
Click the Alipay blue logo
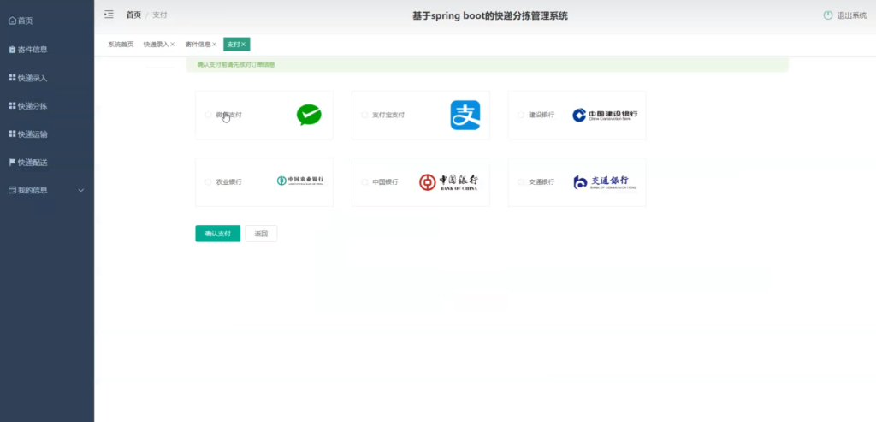click(465, 116)
